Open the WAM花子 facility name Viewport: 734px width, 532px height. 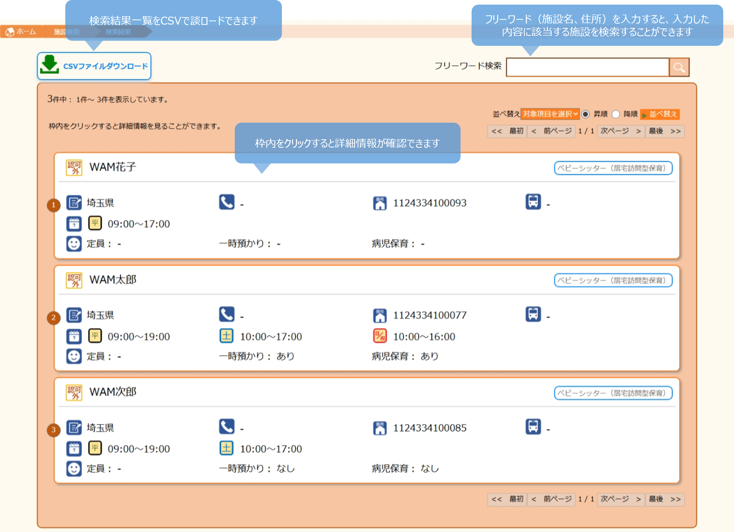coord(113,167)
